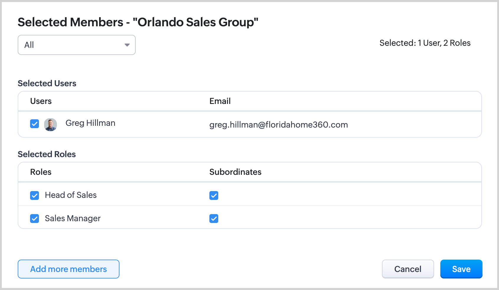The height and width of the screenshot is (290, 499).
Task: Click the Selected Members dialog title
Action: point(138,22)
